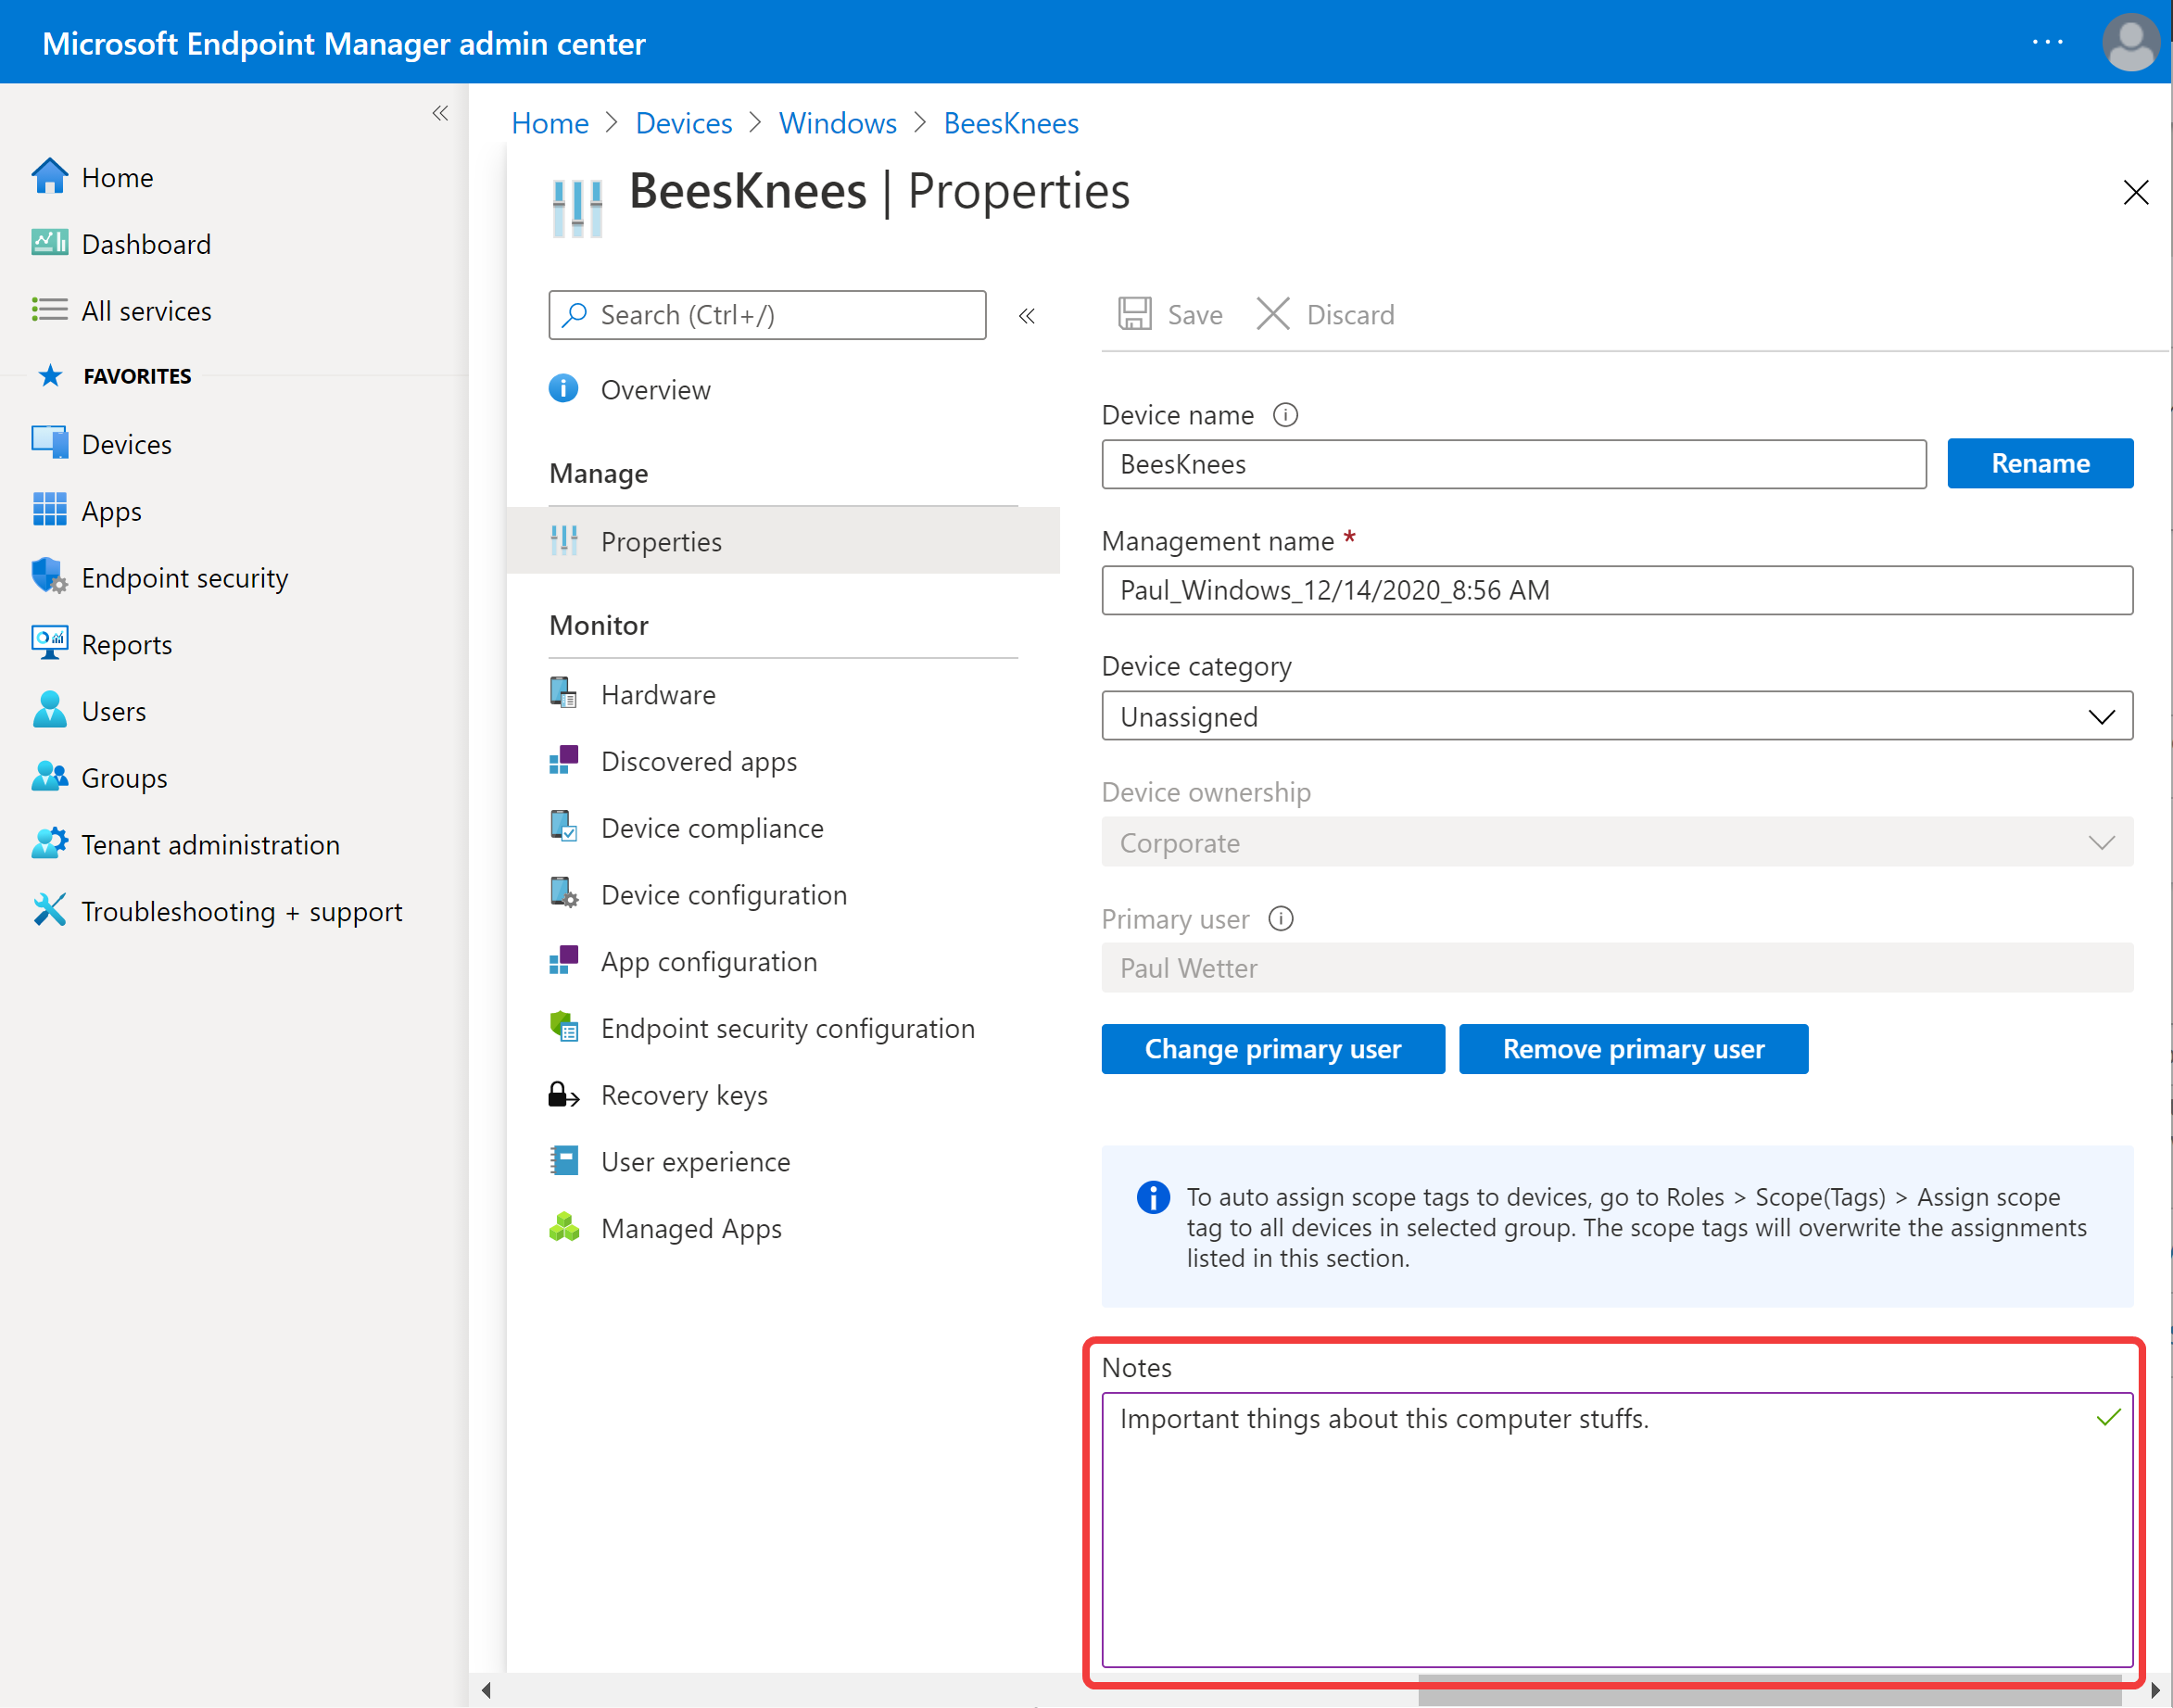Click scroll left arrow on horizontal scrollbar

pos(486,1690)
